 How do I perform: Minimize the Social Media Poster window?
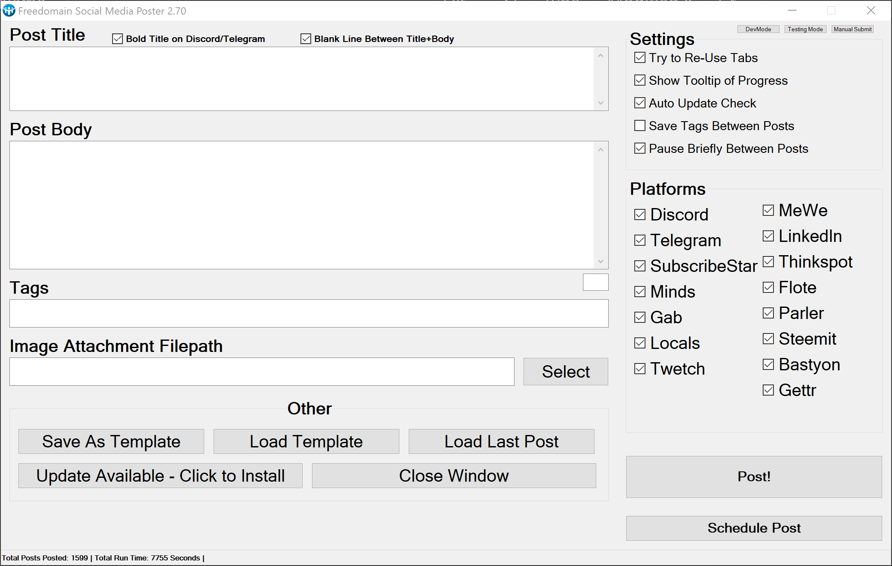pos(792,11)
